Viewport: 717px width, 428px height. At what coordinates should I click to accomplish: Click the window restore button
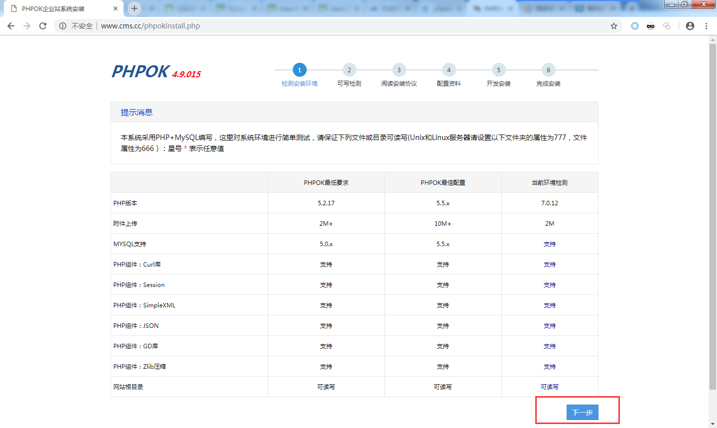[x=685, y=4]
